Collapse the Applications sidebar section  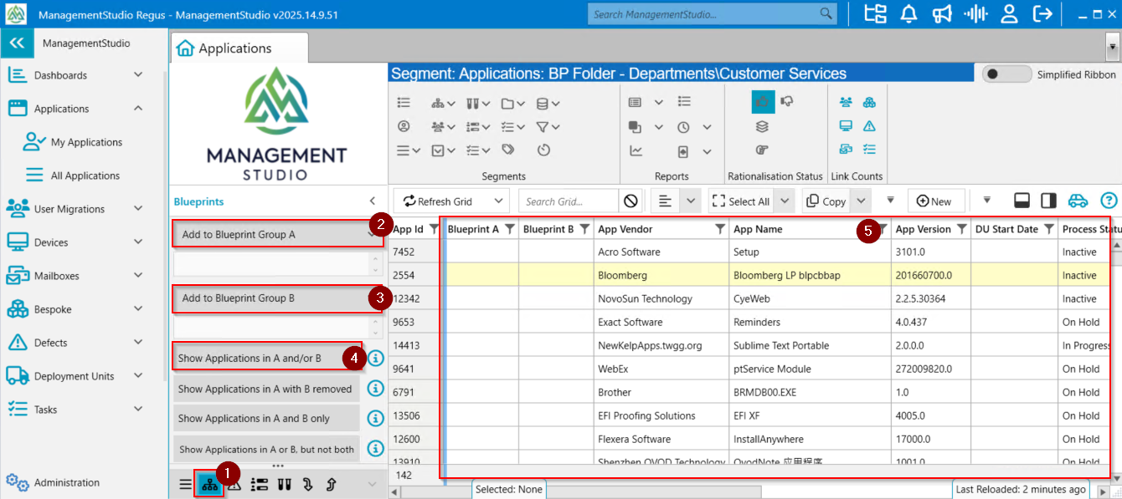(138, 109)
